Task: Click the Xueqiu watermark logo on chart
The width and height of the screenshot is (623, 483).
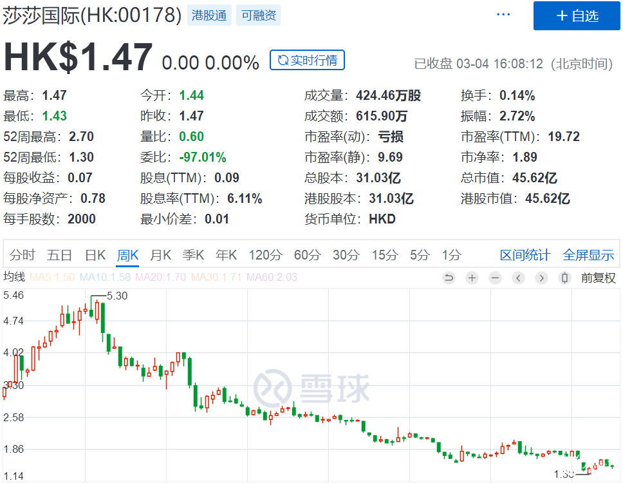Action: 311,386
